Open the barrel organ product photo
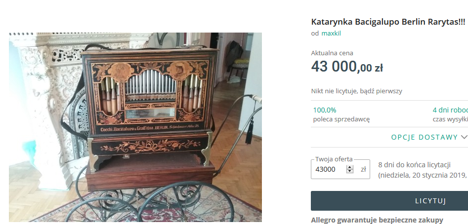 click(135, 127)
